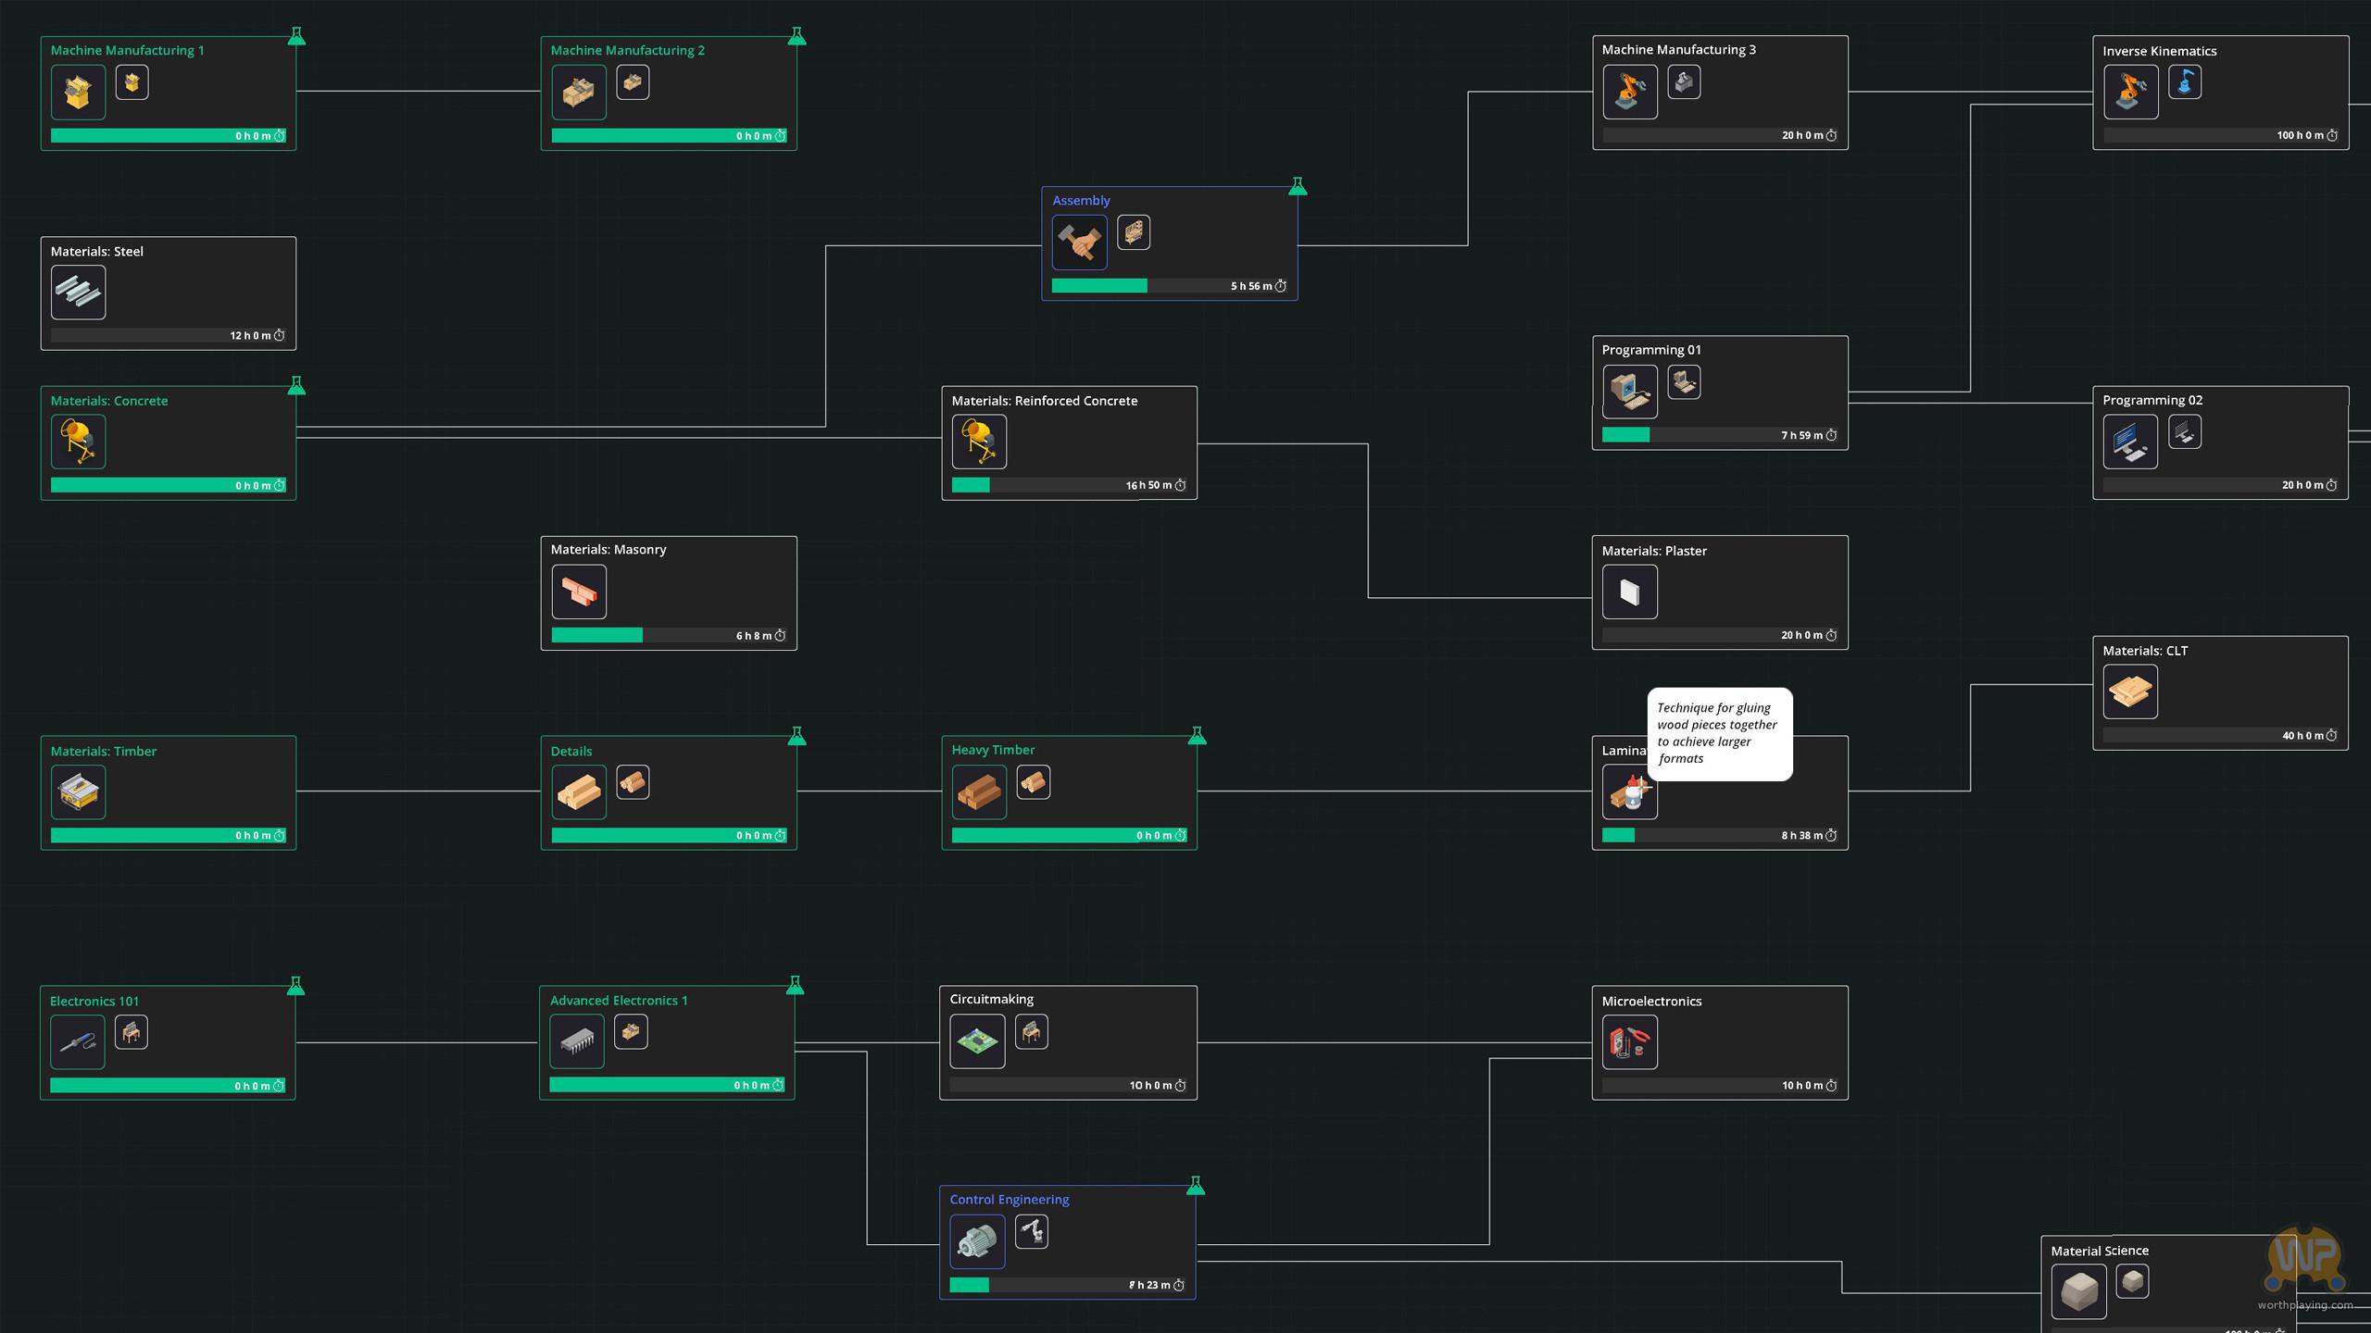Click the flask marker on Control Engineering
This screenshot has width=2371, height=1333.
[x=1196, y=1186]
